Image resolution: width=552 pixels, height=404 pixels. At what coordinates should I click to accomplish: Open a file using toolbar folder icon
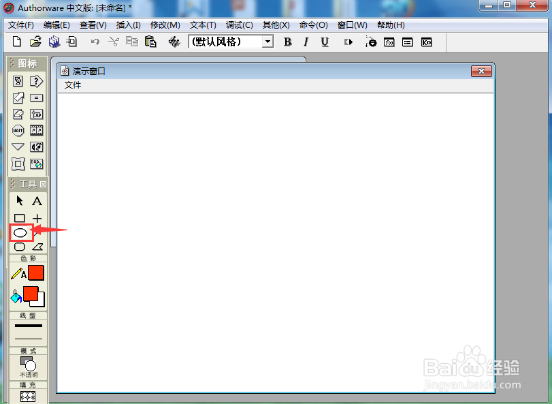[35, 42]
